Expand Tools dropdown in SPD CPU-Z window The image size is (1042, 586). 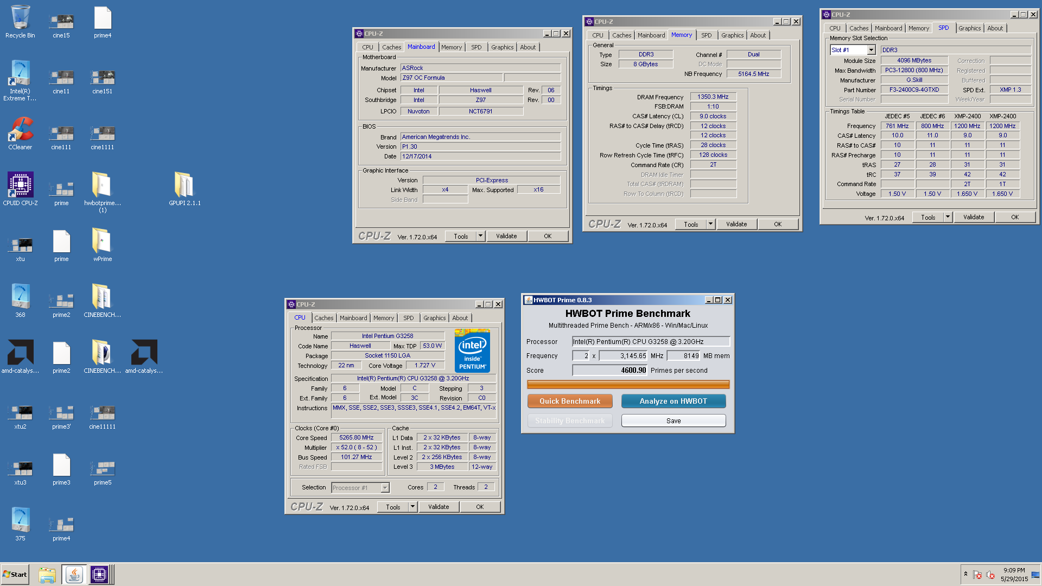948,217
